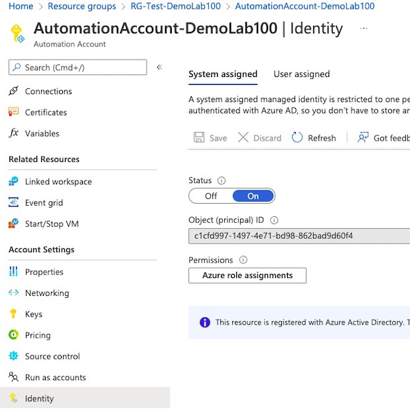Screen dimensions: 410x416
Task: Open the Linked workspace icon
Action: [x=13, y=182]
